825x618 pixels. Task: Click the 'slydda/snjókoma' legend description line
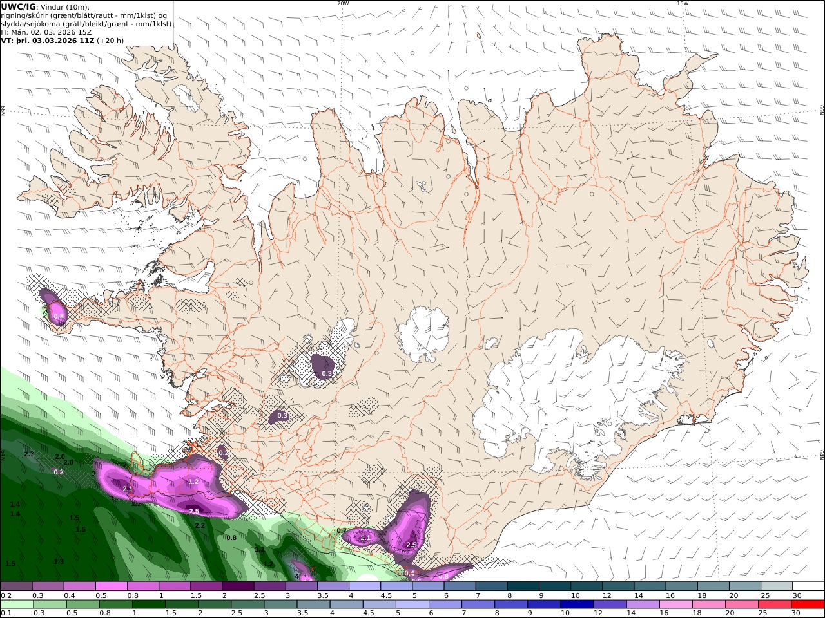(86, 24)
